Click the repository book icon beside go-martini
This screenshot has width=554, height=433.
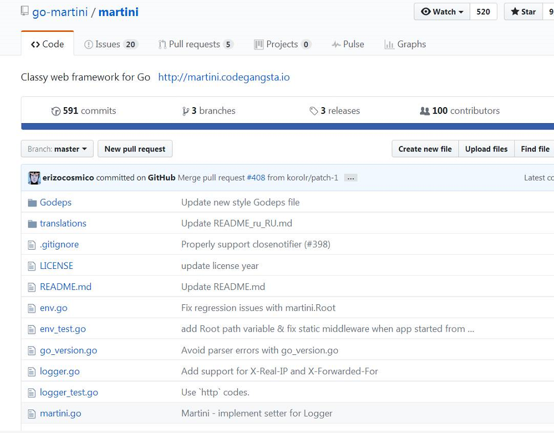point(25,11)
